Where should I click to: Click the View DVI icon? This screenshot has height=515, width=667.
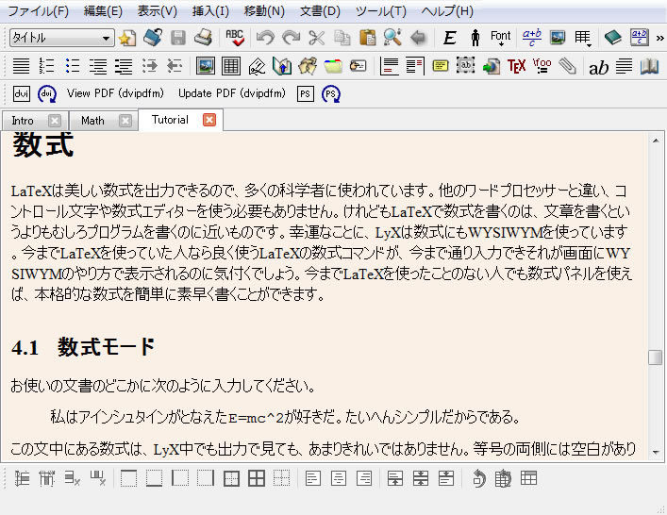click(22, 93)
